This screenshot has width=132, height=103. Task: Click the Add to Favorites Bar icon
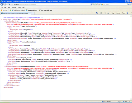(10, 10)
